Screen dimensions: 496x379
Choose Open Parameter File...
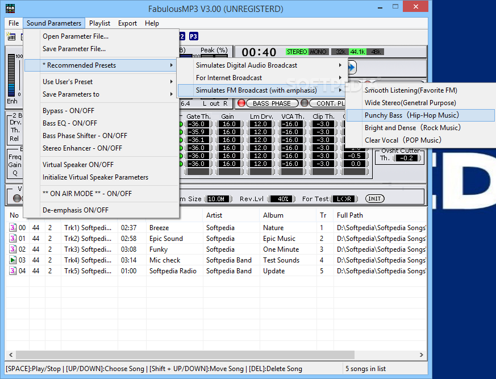coord(102,36)
